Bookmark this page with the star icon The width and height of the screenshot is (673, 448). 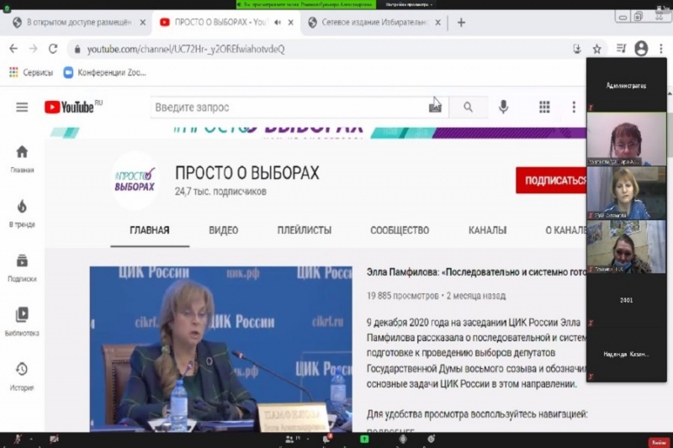click(597, 50)
